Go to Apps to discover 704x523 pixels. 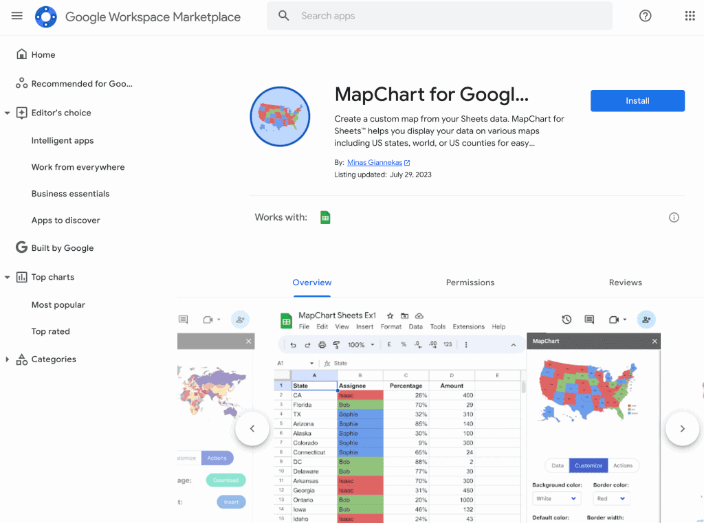[x=65, y=221]
